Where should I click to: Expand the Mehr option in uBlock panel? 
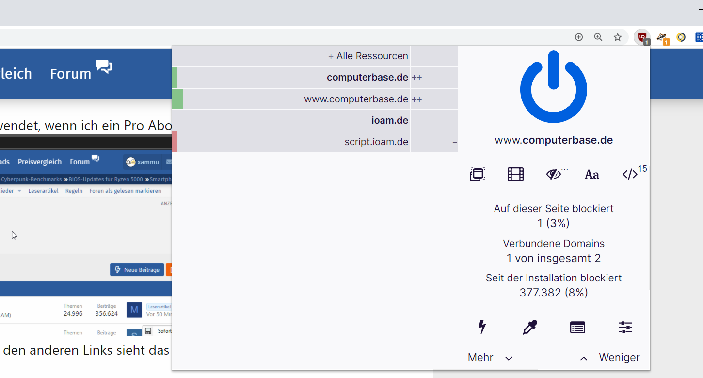coord(490,358)
